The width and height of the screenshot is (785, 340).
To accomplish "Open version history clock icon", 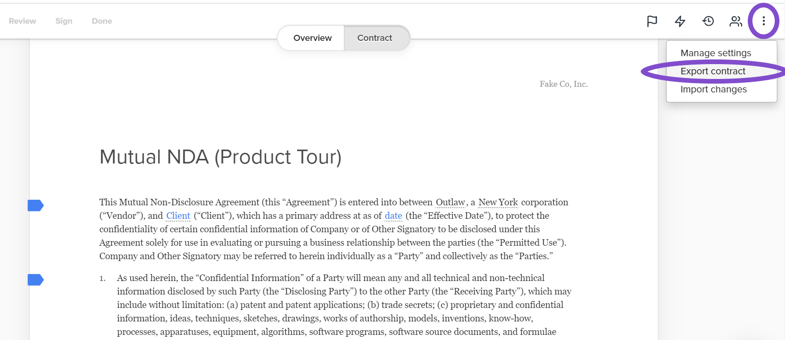I will [x=708, y=21].
